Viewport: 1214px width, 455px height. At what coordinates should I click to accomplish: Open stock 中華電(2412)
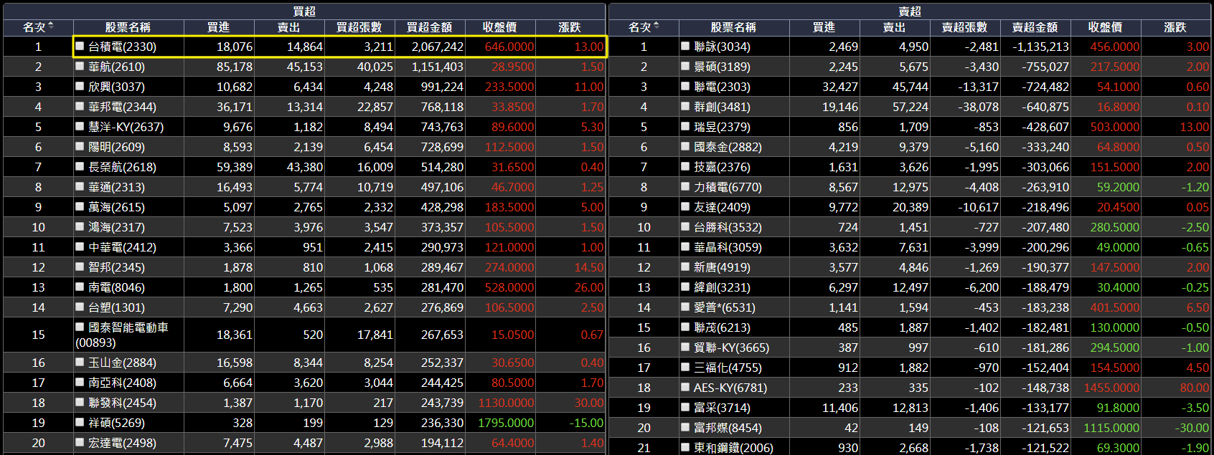tap(122, 247)
